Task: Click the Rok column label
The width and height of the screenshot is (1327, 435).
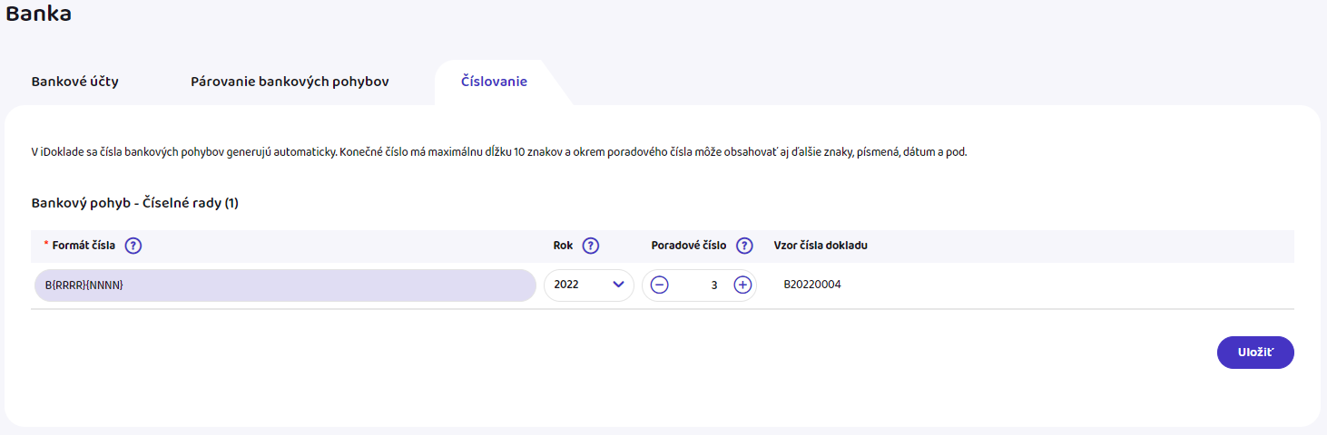Action: 563,246
